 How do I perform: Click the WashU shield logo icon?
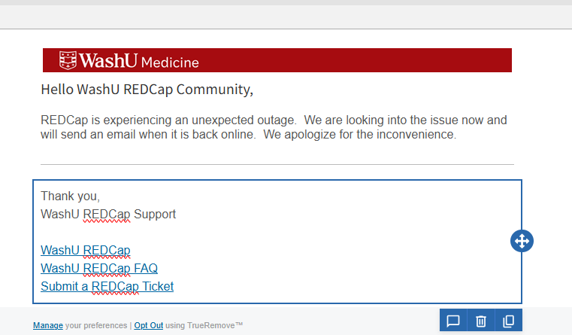point(68,60)
